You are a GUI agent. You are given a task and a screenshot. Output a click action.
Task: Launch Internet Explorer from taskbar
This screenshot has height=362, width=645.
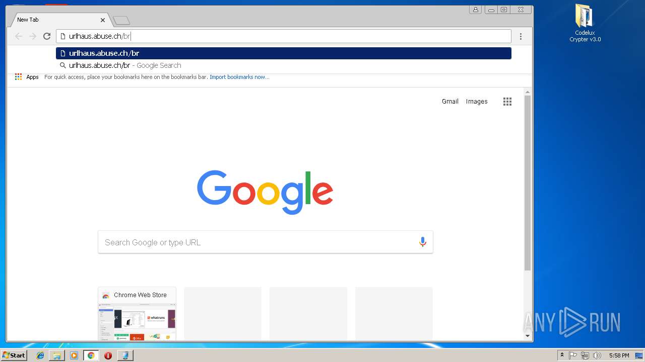coord(40,355)
